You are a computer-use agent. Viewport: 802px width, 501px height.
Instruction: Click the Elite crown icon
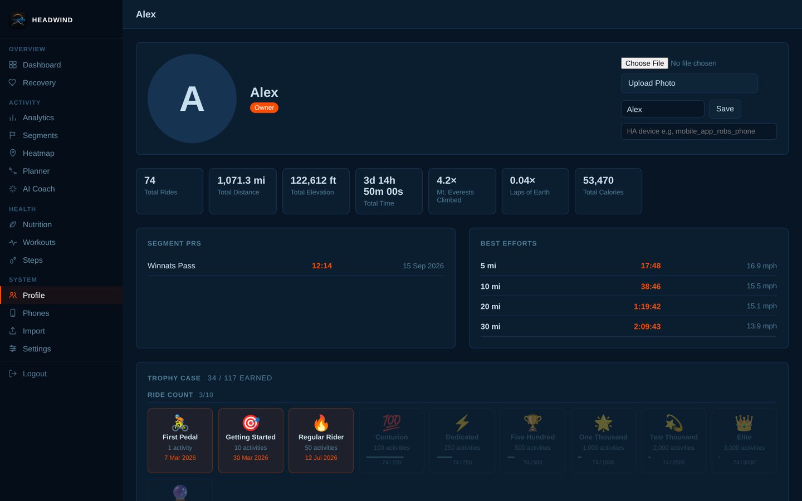[744, 423]
